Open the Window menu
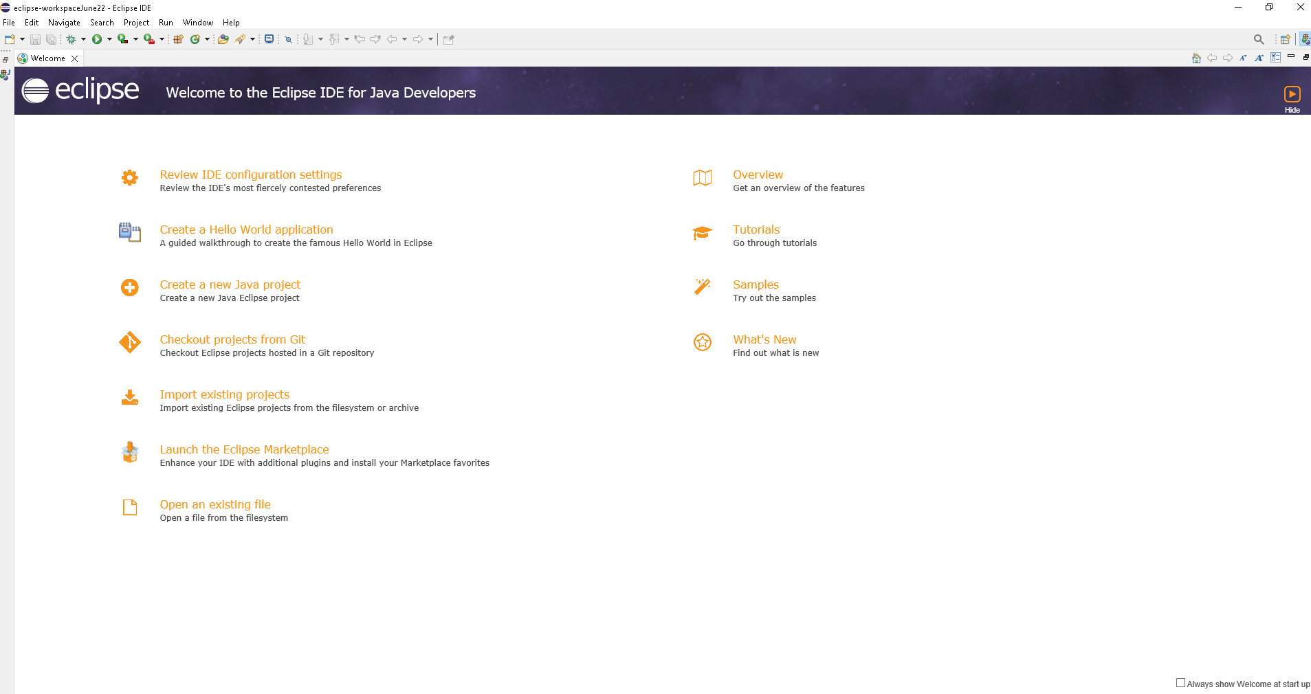Image resolution: width=1311 pixels, height=694 pixels. pyautogui.click(x=198, y=23)
